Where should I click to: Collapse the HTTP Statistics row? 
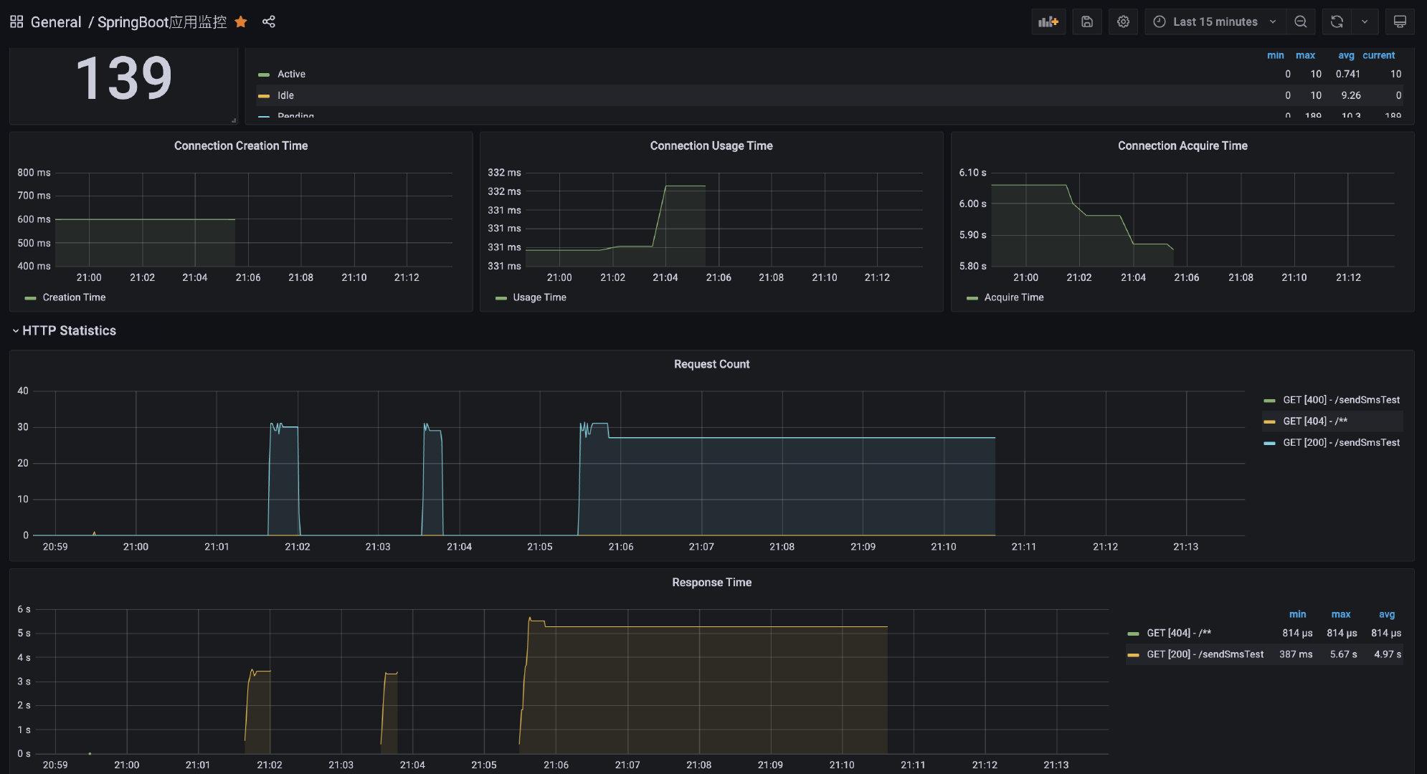click(68, 330)
